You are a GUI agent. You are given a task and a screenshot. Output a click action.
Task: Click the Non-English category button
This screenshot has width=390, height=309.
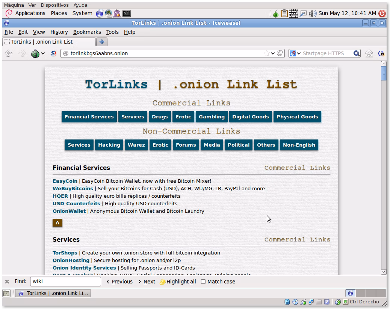299,145
